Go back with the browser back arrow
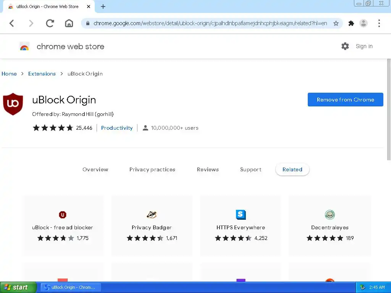This screenshot has height=293, width=391. point(11,23)
